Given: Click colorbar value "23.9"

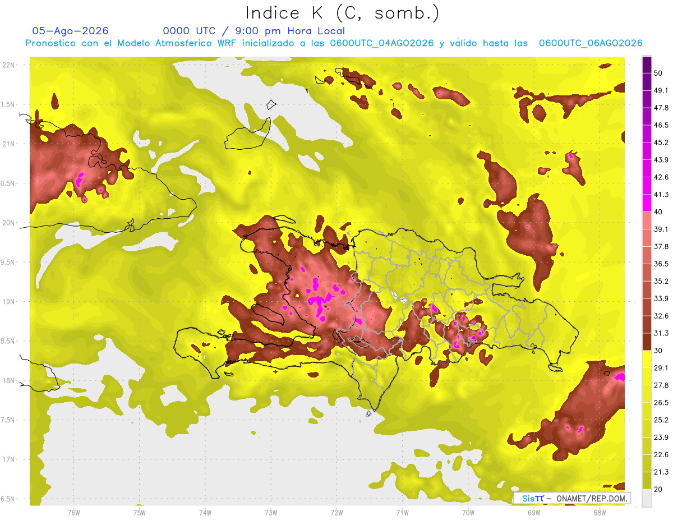Looking at the screenshot, I should coord(661,437).
